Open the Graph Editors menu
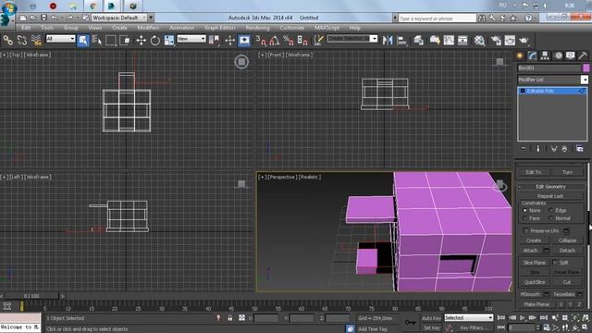Screen dimensions: 592x333 pyautogui.click(x=220, y=28)
